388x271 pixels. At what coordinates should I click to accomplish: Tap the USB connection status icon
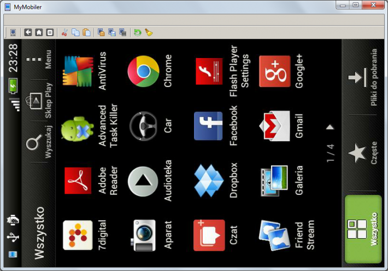click(13, 237)
